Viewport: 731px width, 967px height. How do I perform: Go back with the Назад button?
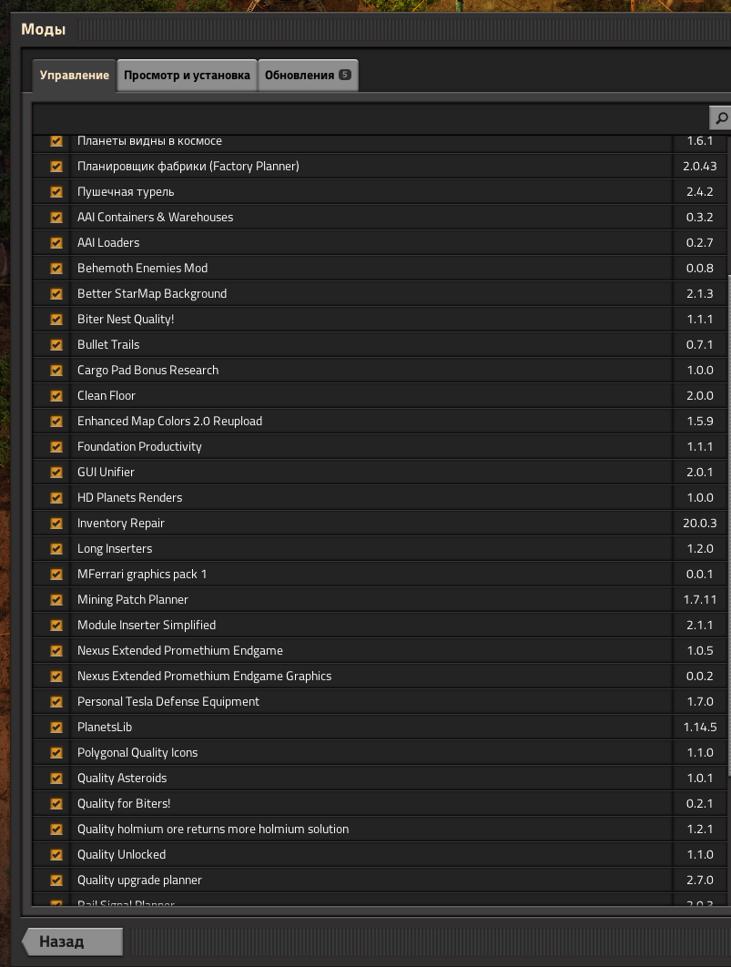tap(72, 942)
